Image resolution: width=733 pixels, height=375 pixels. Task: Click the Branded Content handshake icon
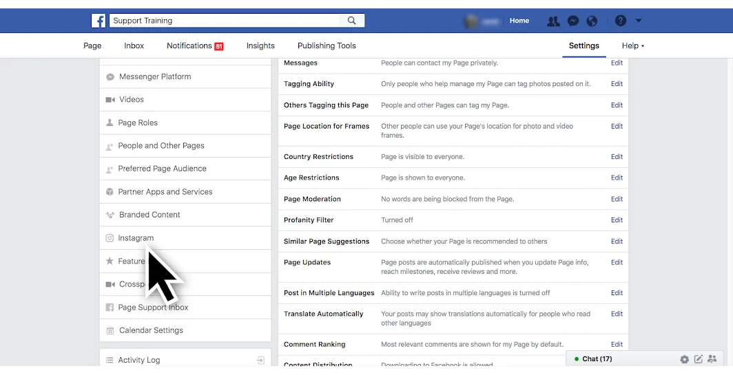[x=110, y=215]
